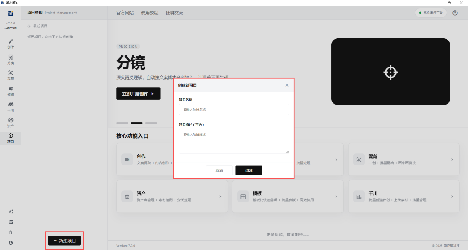Expand the 千川 card chevron arrow
This screenshot has height=250, width=468.
click(452, 196)
